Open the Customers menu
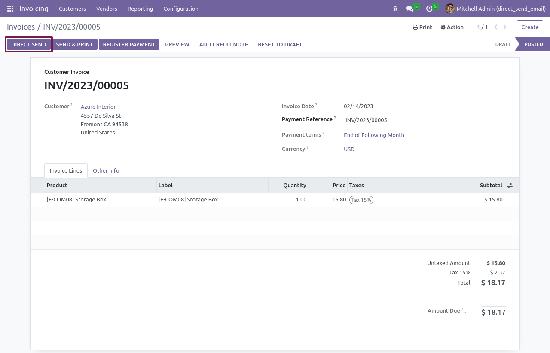Image resolution: width=550 pixels, height=353 pixels. pyautogui.click(x=72, y=9)
